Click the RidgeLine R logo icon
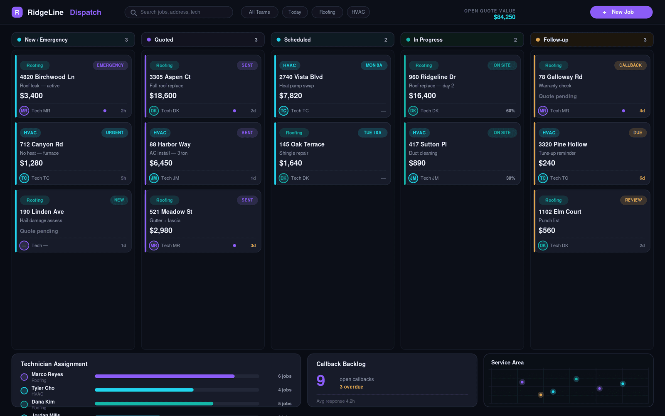The width and height of the screenshot is (665, 416). [17, 12]
